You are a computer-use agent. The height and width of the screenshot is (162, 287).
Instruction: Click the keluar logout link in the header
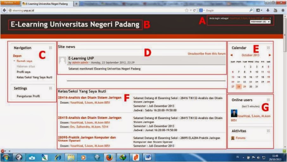pos(266,18)
